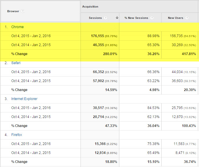Screen dimensions: 199x167
Task: Sort table by New Users header
Action: [176, 18]
